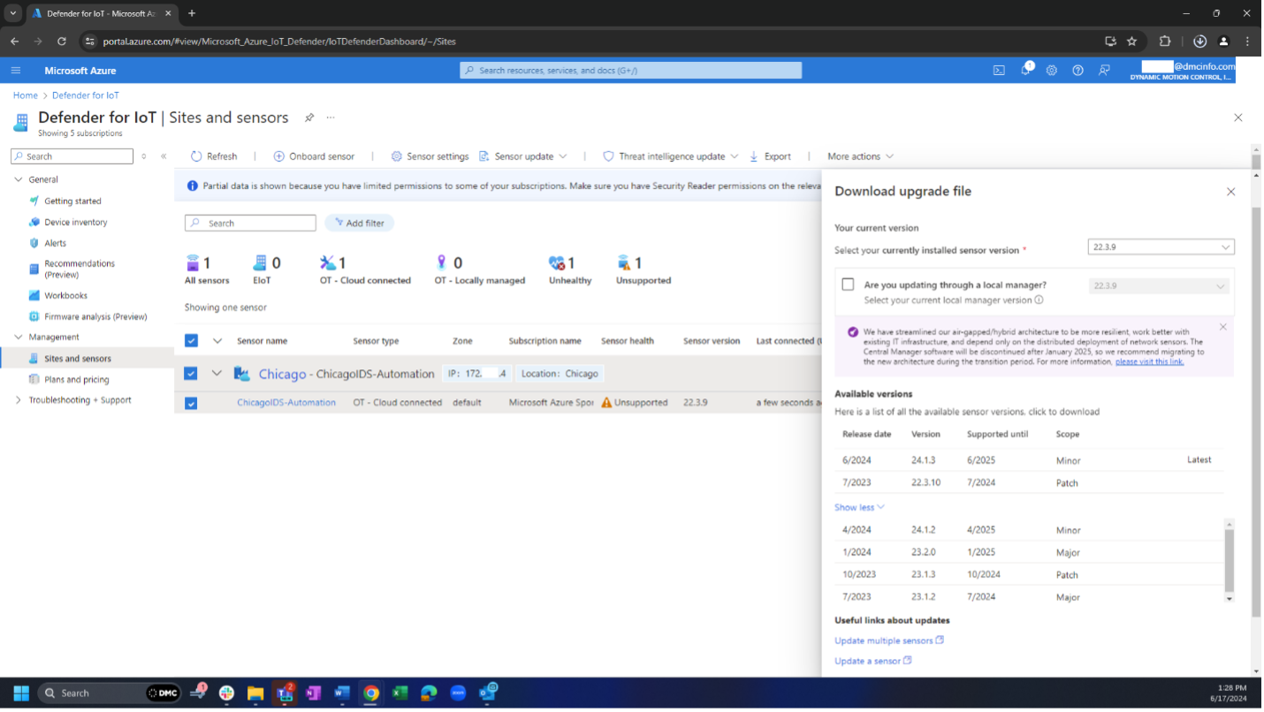
Task: Select version 23.2.0 in available versions
Action: pos(1029,552)
